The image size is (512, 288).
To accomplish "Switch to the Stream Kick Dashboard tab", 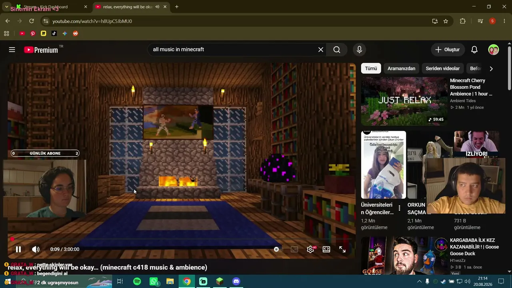I will point(52,7).
